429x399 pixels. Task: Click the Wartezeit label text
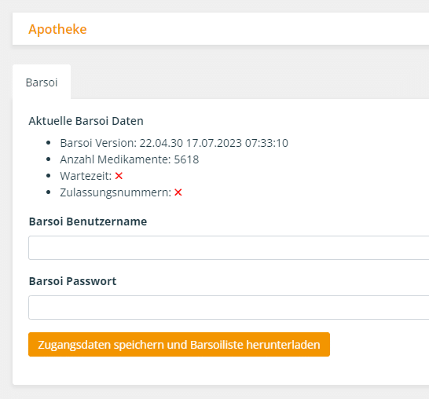click(86, 176)
